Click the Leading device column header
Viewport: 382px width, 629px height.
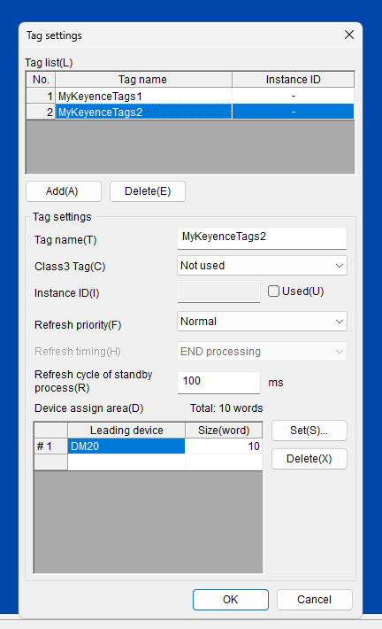(126, 431)
